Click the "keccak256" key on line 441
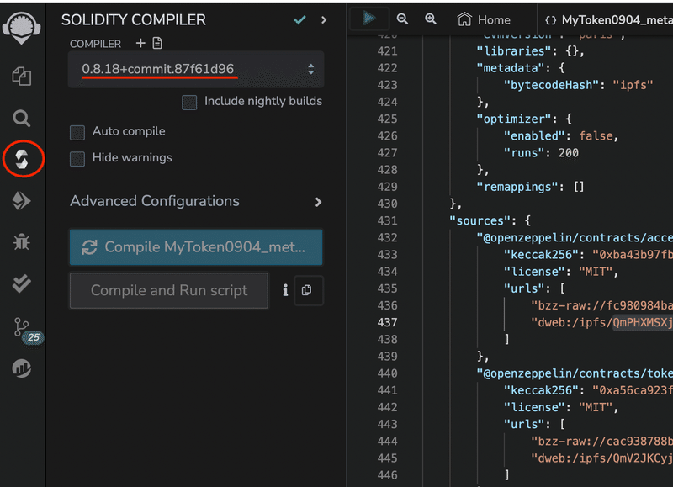This screenshot has width=673, height=487. pyautogui.click(x=541, y=390)
